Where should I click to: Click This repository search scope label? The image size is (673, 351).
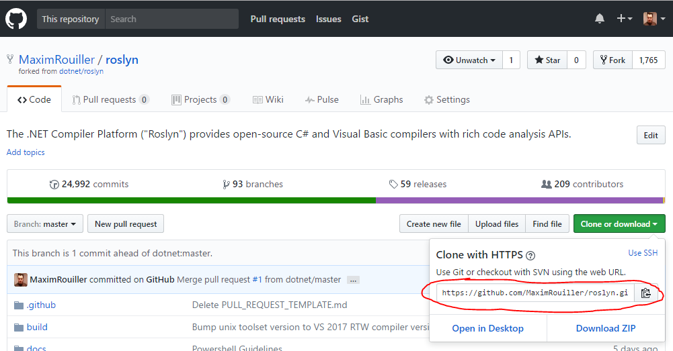tap(71, 19)
